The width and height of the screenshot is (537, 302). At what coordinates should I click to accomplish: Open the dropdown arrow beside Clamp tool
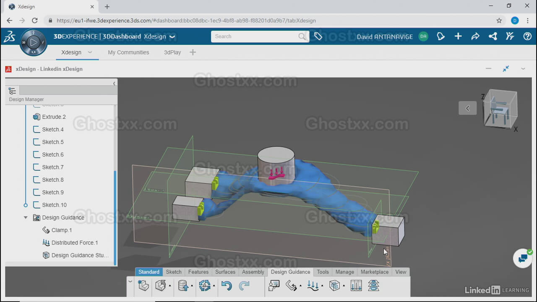[300, 286]
